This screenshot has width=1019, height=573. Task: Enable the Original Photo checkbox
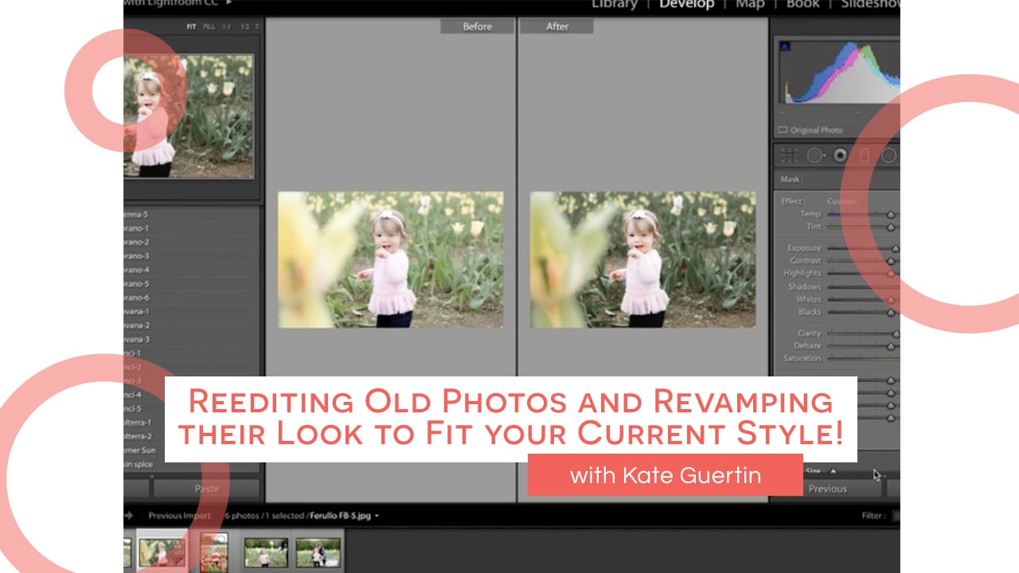(x=783, y=130)
